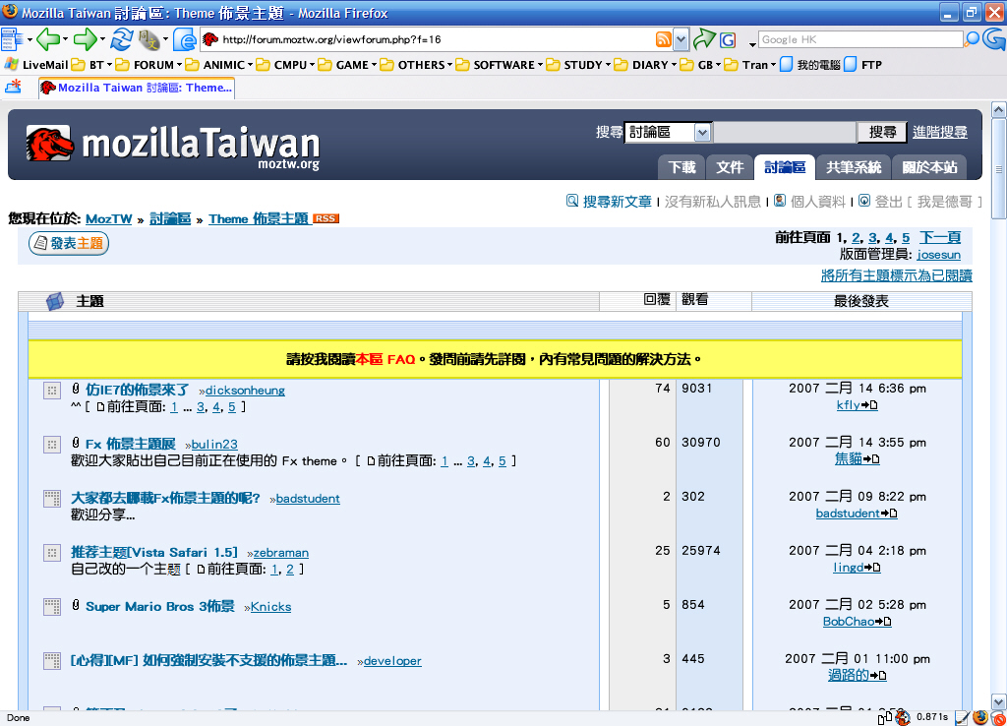The height and width of the screenshot is (726, 1007).
Task: Open the FORUM bookmarks folder dropdown
Action: coord(153,65)
